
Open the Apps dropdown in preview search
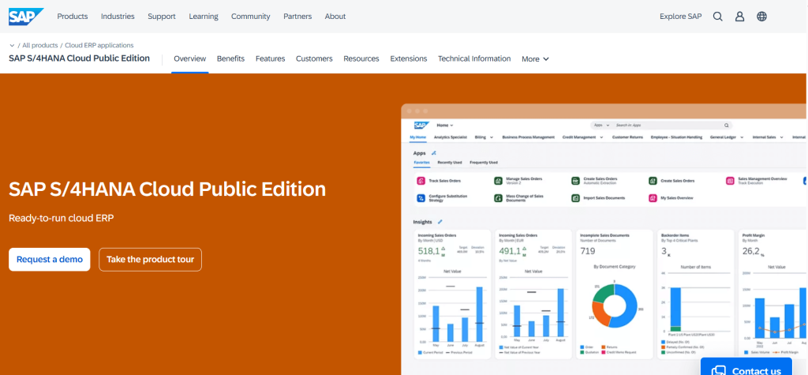coord(602,126)
